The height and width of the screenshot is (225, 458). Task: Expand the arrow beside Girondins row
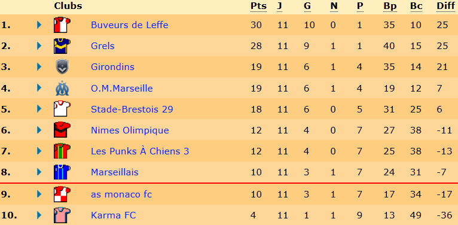click(39, 67)
